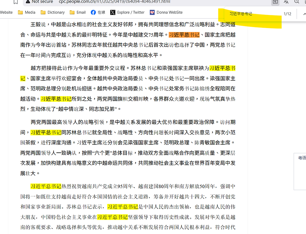Click the text 王毅说 at paragraph start
This screenshot has height=234, width=306.
click(x=38, y=25)
